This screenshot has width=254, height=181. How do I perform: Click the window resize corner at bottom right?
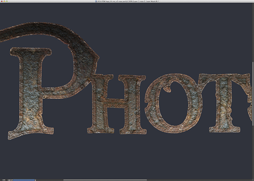coord(252,179)
